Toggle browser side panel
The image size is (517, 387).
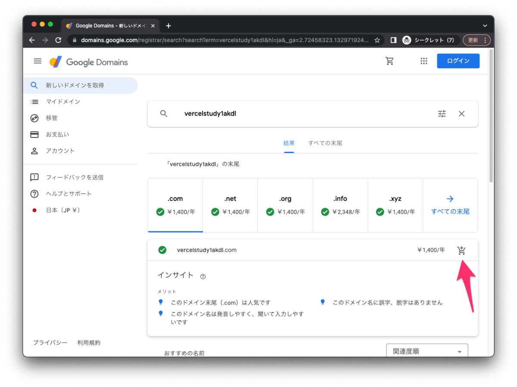coord(393,40)
